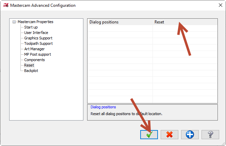
Task: Click the 'Reset all dialog positions' description text
Action: [126, 114]
